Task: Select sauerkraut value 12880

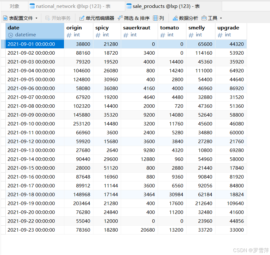Action: click(x=139, y=159)
